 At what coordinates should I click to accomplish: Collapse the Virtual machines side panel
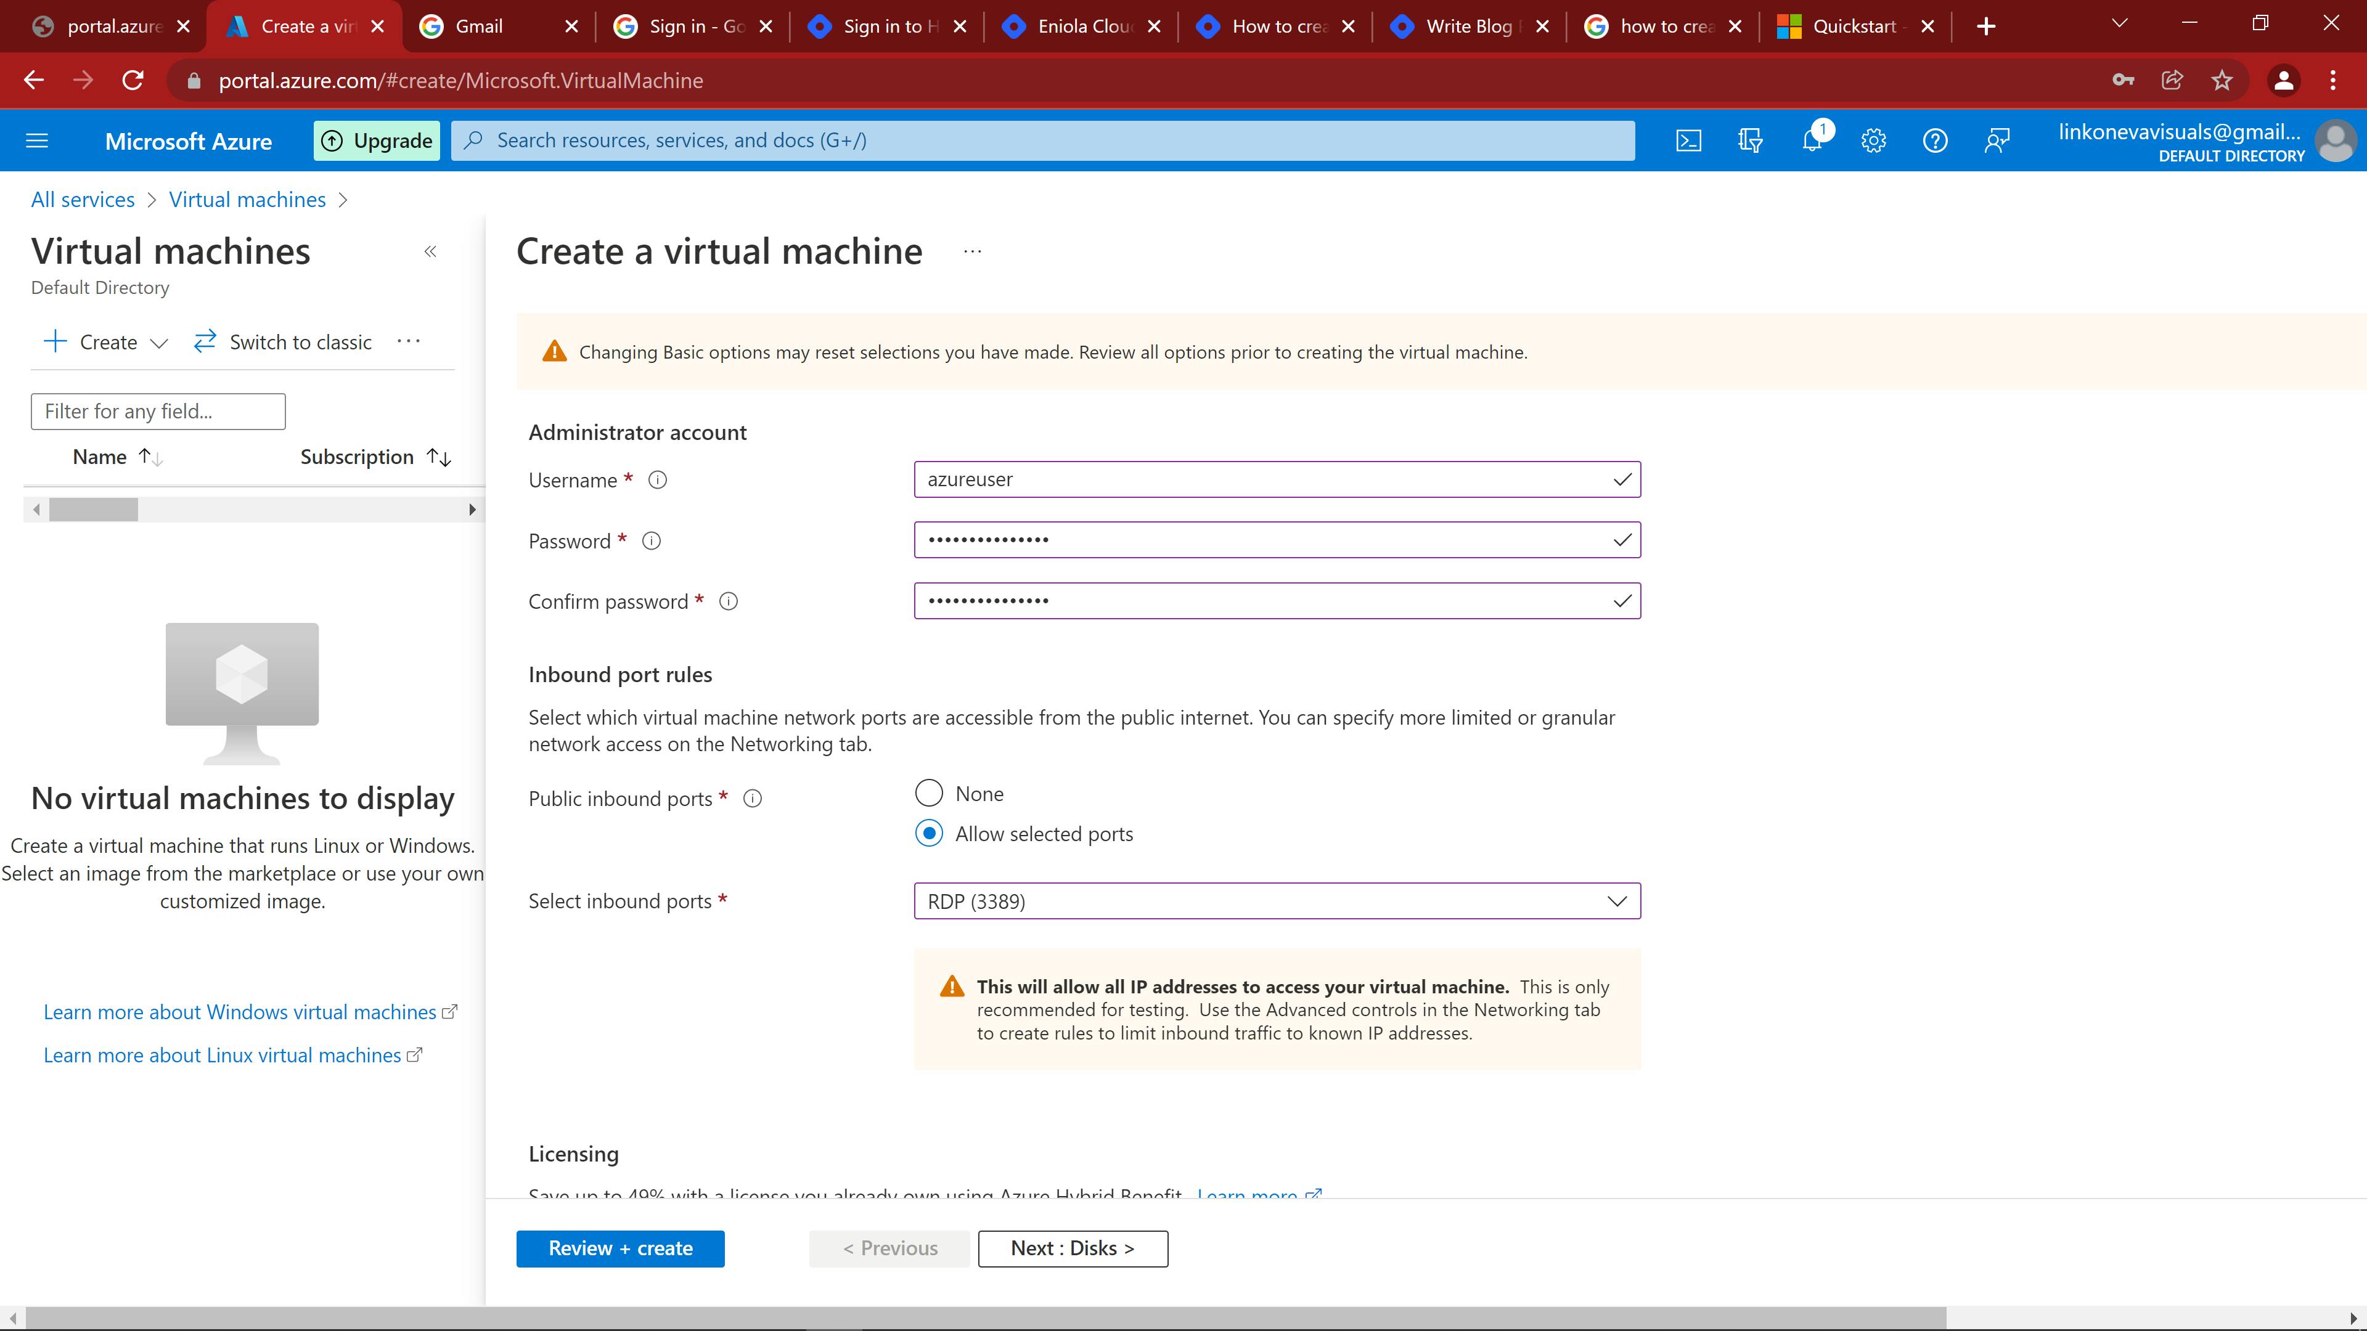(x=430, y=251)
